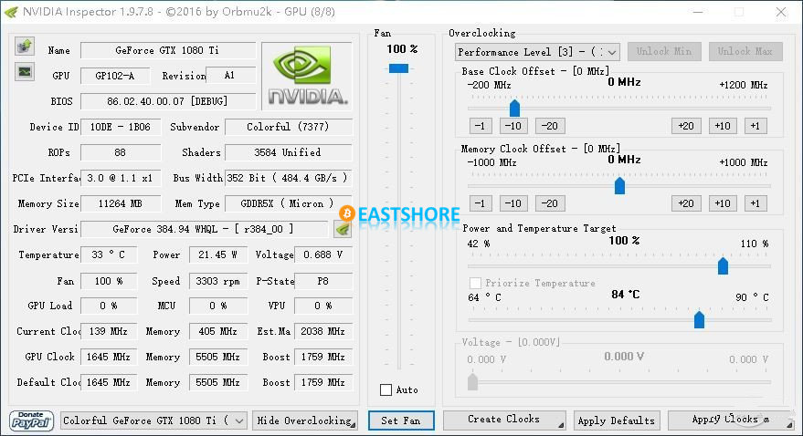Click the PCIe Interface value 3.0 @ 1.1 x1

[121, 178]
